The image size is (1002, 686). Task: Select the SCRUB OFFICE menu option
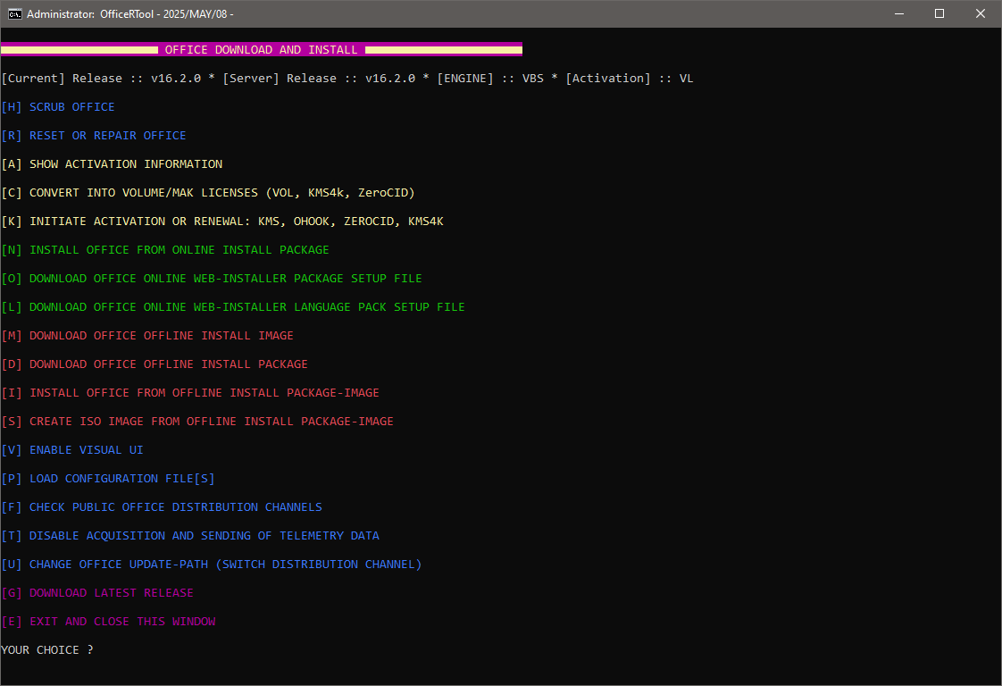pyautogui.click(x=71, y=107)
